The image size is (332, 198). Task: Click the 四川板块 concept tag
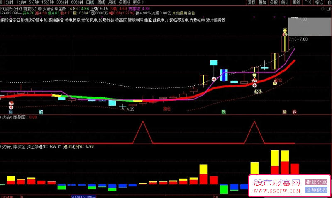click(24, 20)
